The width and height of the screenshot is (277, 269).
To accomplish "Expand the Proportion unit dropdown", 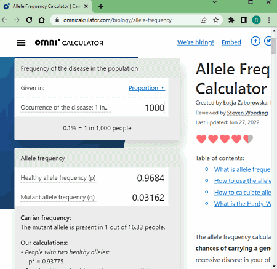I will point(147,88).
